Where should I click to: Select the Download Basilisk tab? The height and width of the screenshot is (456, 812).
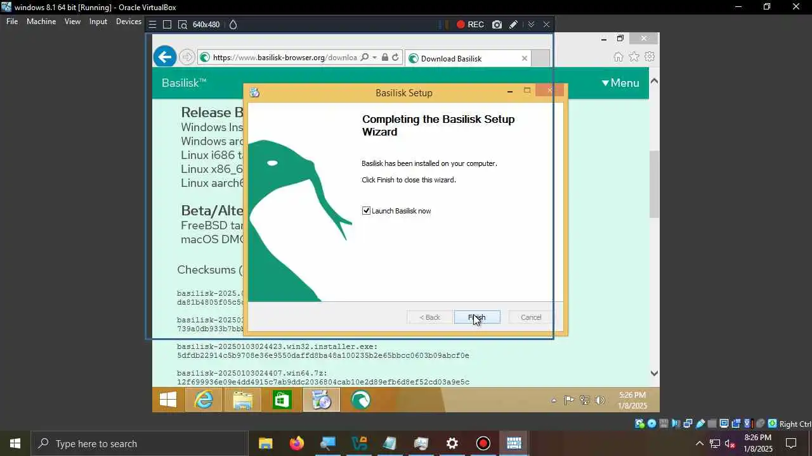(x=468, y=58)
